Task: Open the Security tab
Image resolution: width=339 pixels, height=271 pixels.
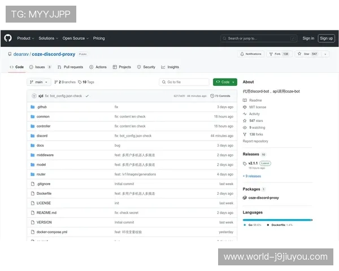Action: [146, 67]
